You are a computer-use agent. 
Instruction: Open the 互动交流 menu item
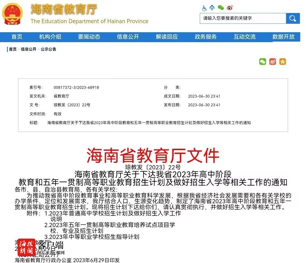click(x=245, y=37)
